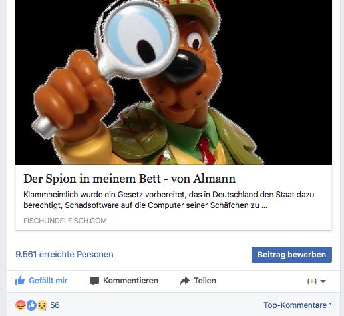Image resolution: width=344 pixels, height=316 pixels.
Task: Click the Teilen text label
Action: (x=205, y=281)
